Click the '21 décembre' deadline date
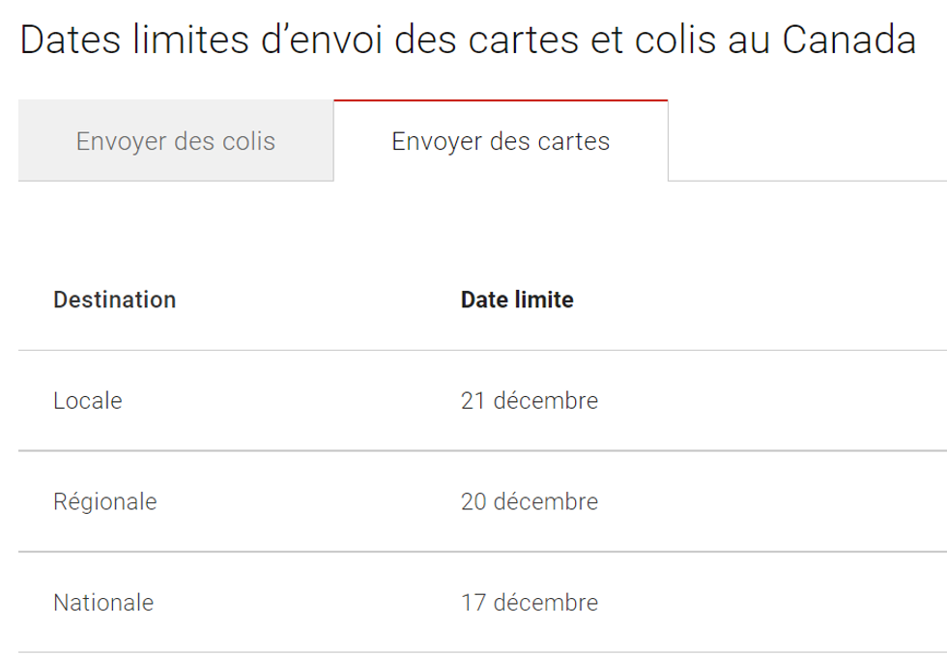 pyautogui.click(x=529, y=400)
